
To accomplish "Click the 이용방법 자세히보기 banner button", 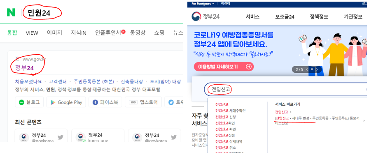I will pos(224,67).
